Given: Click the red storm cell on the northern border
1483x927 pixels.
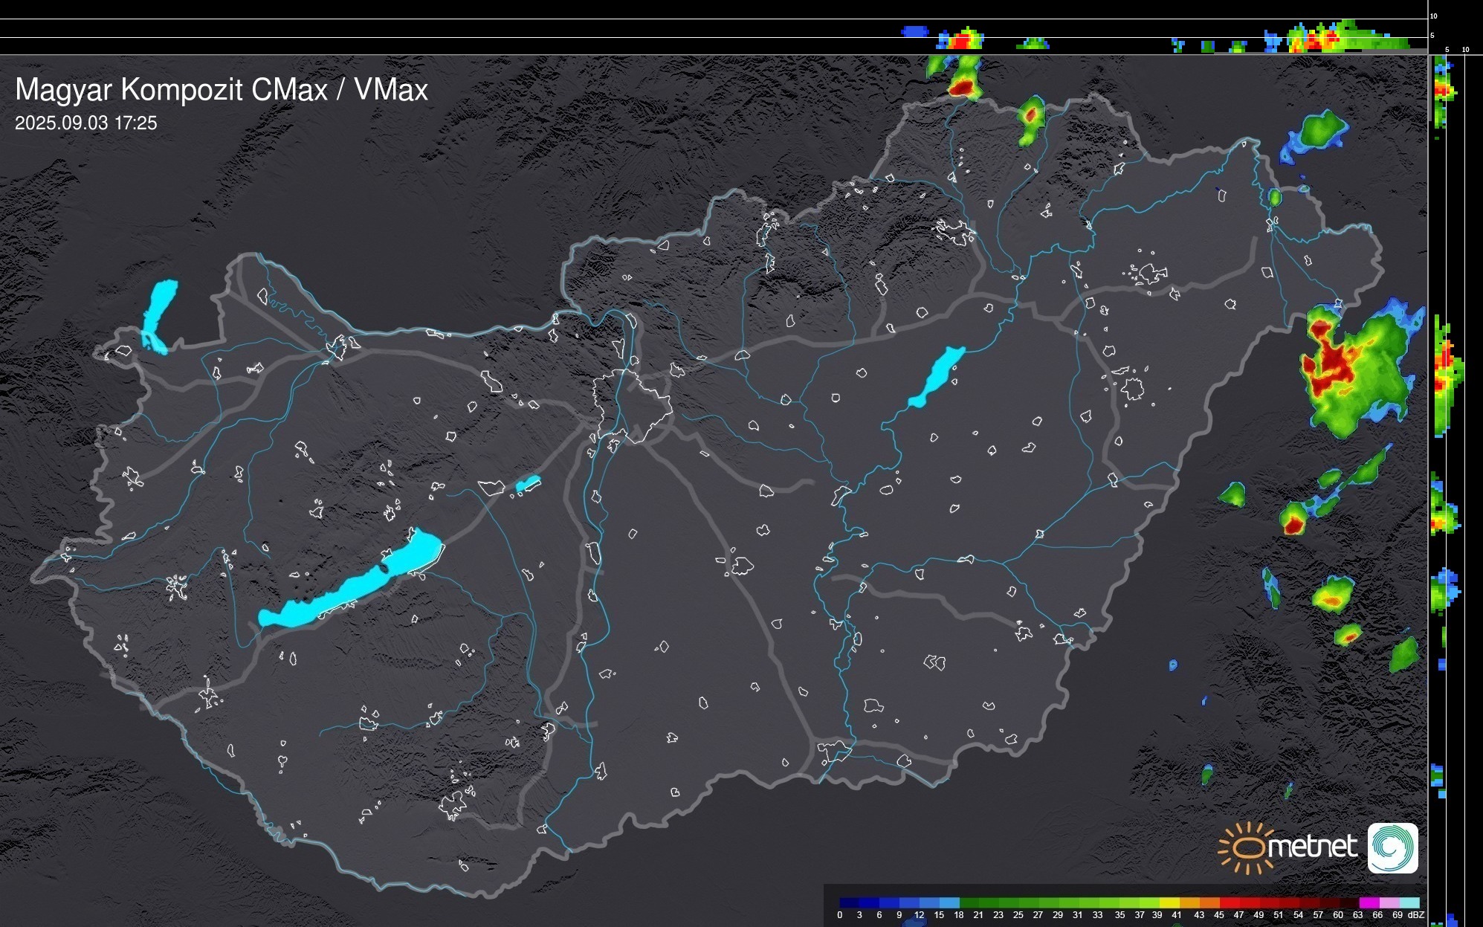Looking at the screenshot, I should (x=962, y=87).
